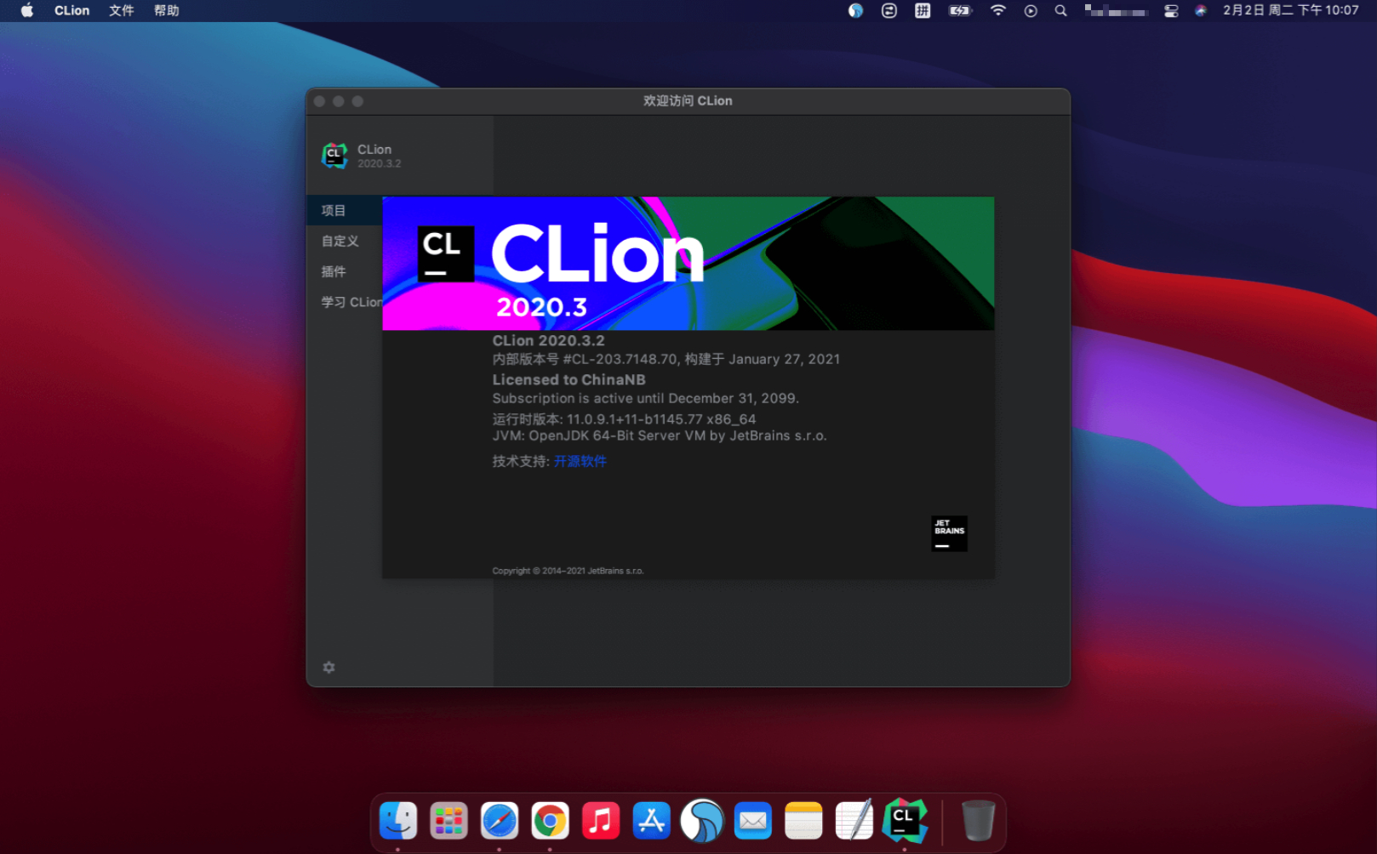The height and width of the screenshot is (854, 1377).
Task: Open TextEdit from the dock
Action: point(854,821)
